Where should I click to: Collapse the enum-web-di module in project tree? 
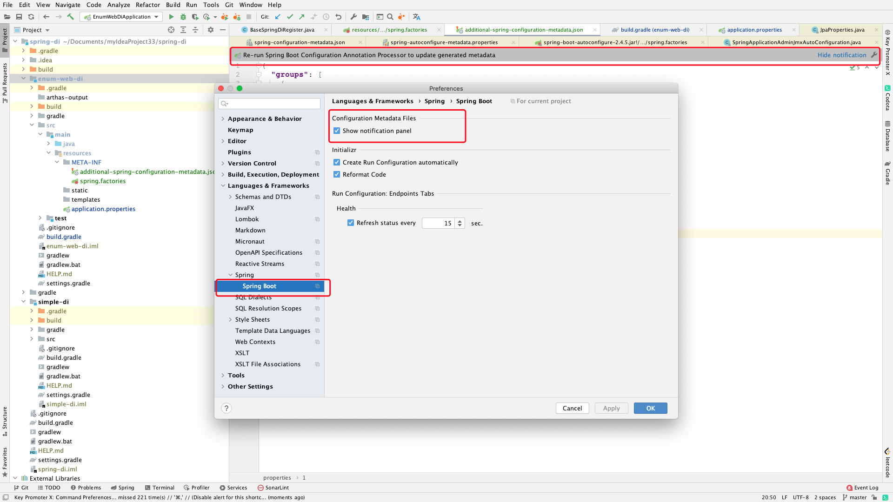click(x=24, y=79)
